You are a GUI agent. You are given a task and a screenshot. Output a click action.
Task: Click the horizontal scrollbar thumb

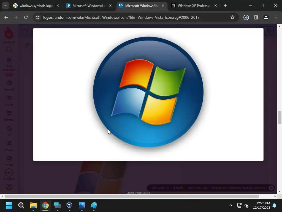tap(132, 196)
